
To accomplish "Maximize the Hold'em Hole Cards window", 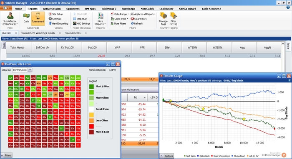I will (x=113, y=64).
